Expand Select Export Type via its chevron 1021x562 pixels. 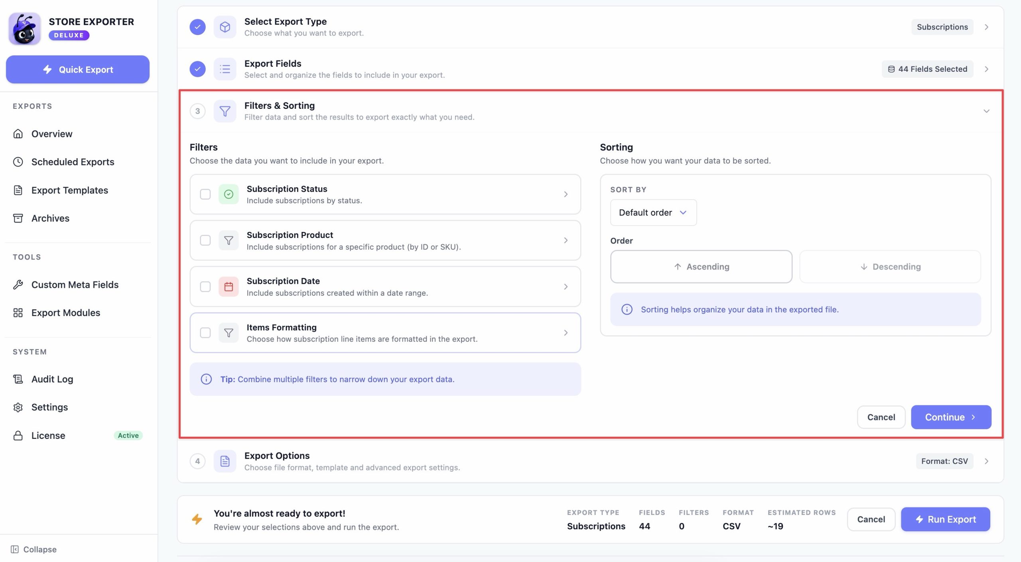point(986,27)
